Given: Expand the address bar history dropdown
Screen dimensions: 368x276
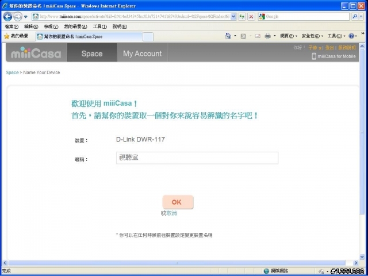Looking at the screenshot, I should pyautogui.click(x=233, y=17).
